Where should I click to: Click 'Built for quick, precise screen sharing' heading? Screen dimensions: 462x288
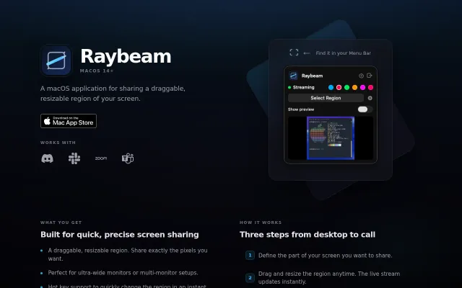(x=120, y=235)
